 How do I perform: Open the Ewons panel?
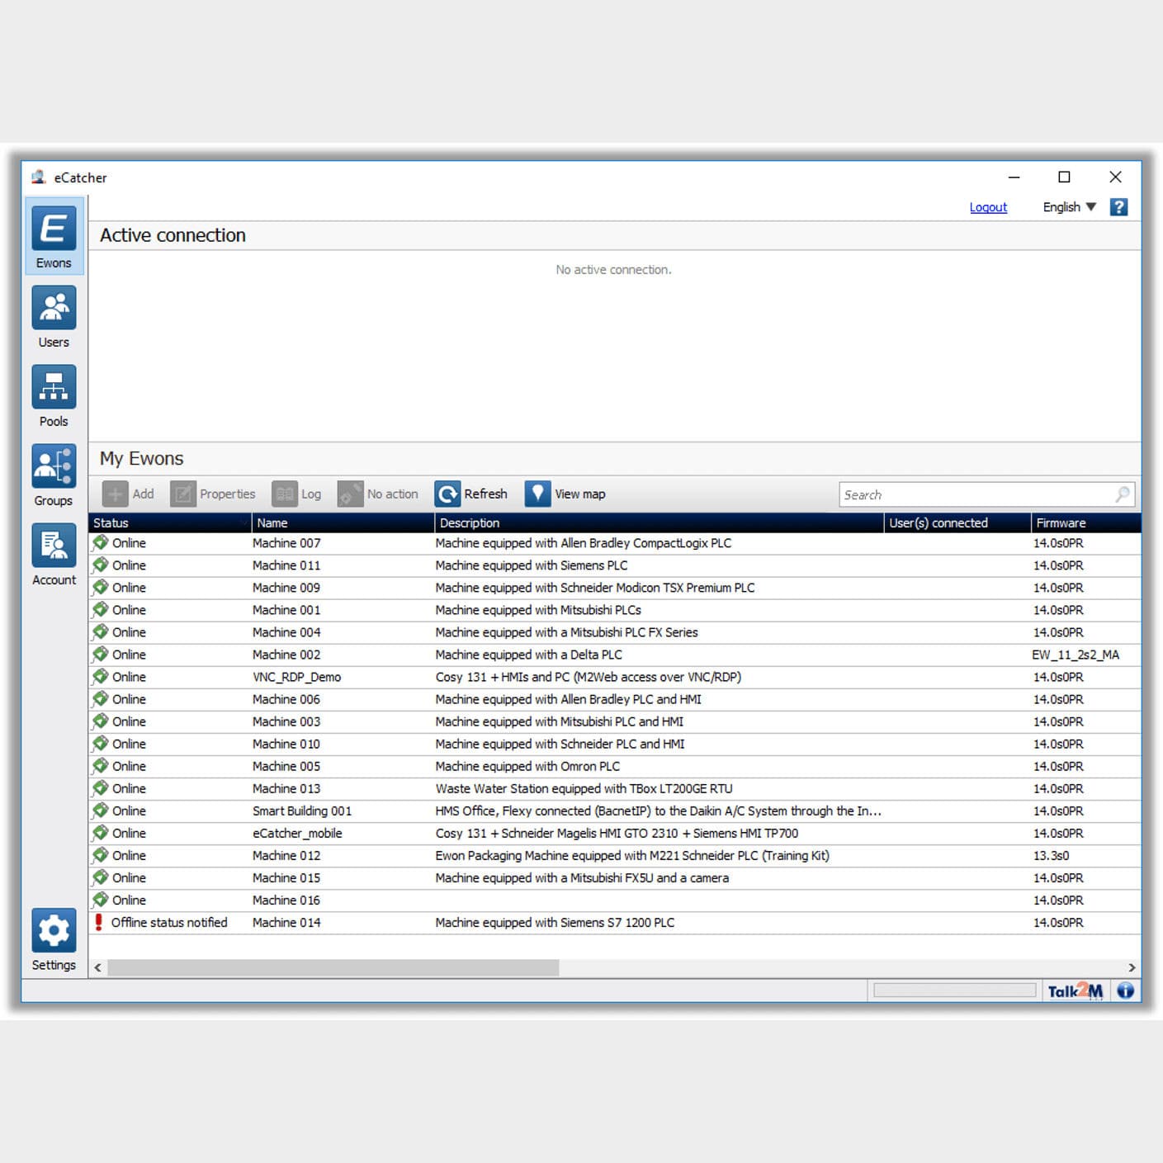(53, 237)
